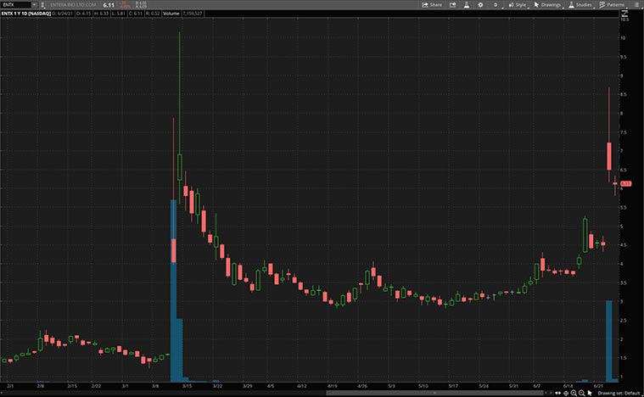The image size is (644, 397).
Task: Click the icon beside the symbol field
Action: coord(43,4)
